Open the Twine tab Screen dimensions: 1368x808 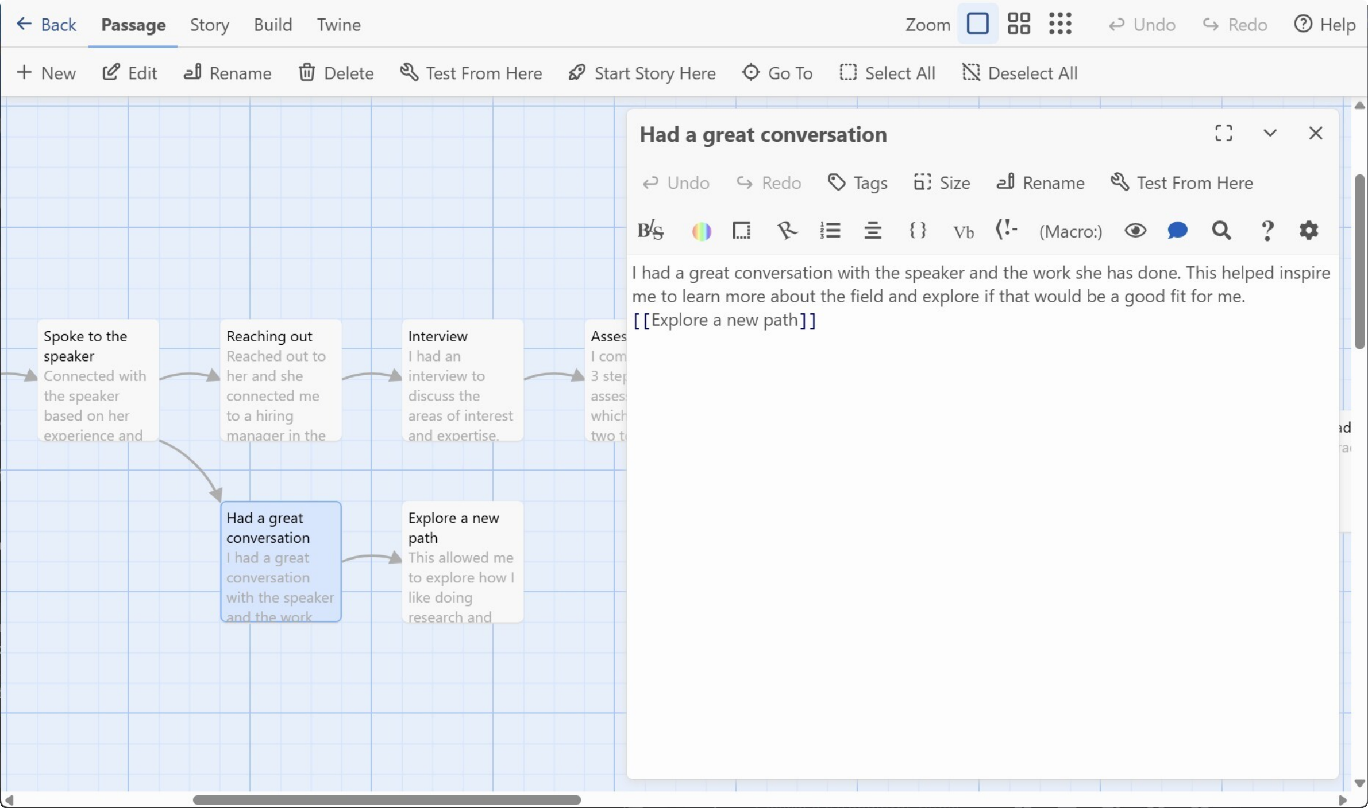(x=339, y=25)
